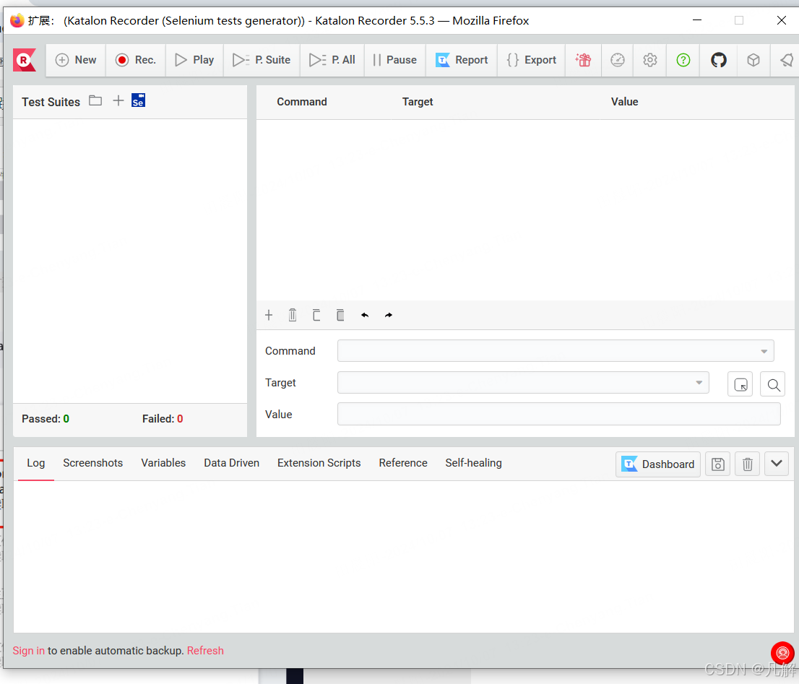The image size is (799, 684).
Task: Switch to the Reference tab
Action: (x=403, y=463)
